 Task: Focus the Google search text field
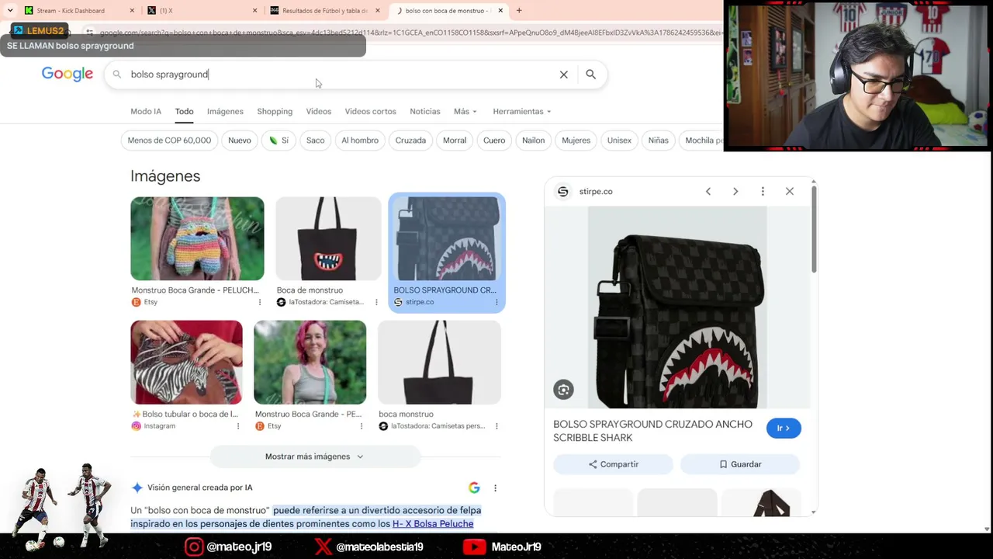(x=340, y=75)
